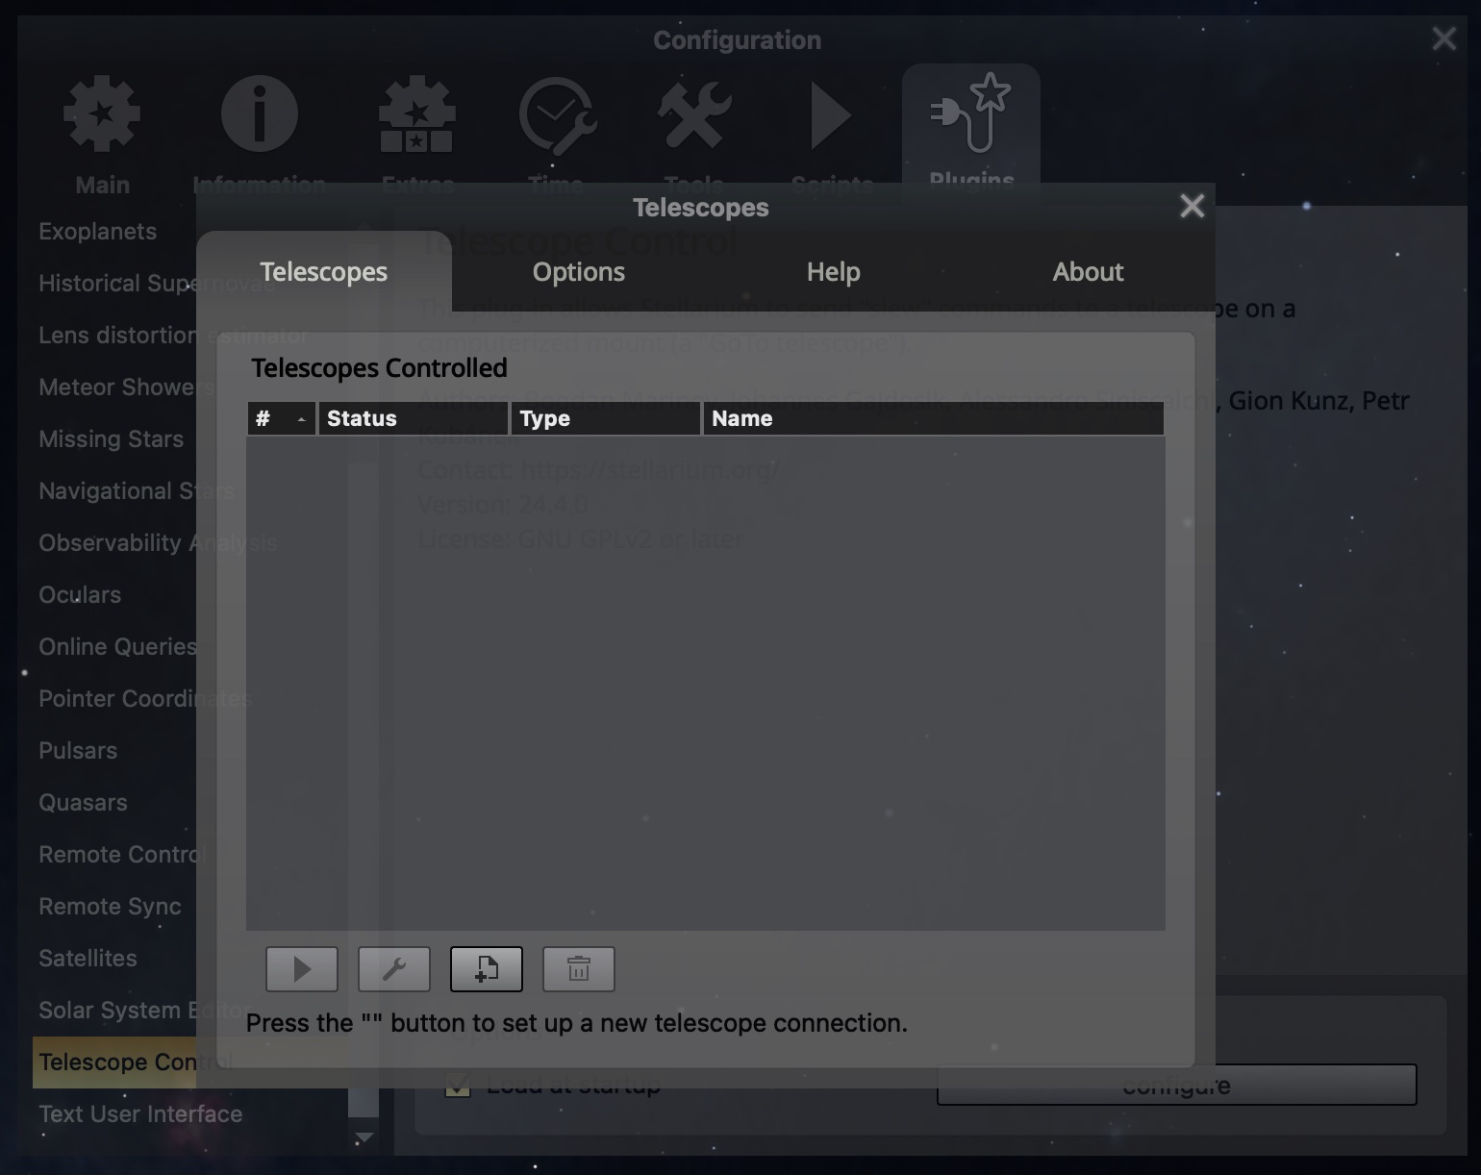The height and width of the screenshot is (1175, 1481).
Task: Close the Telescopes dialog window
Action: [x=1192, y=206]
